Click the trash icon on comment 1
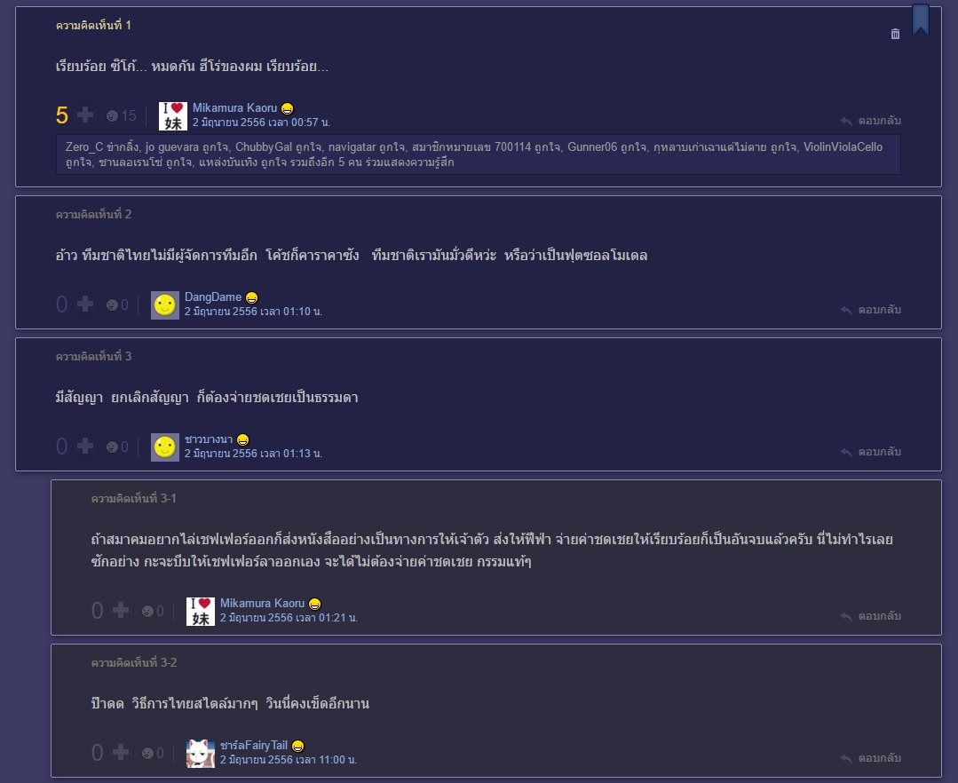This screenshot has height=783, width=958. (895, 35)
